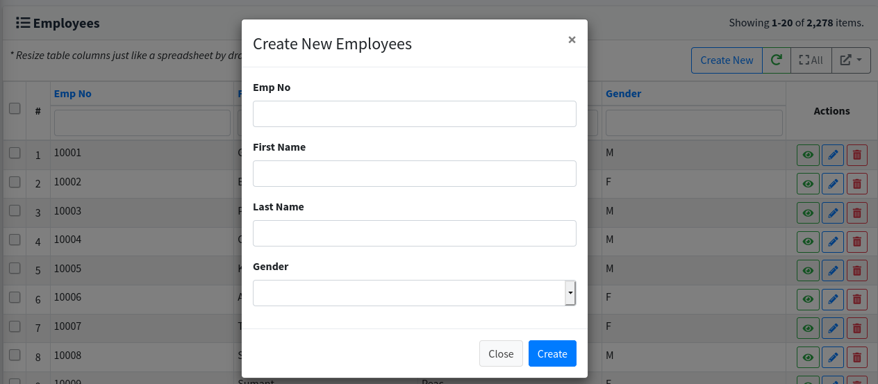The width and height of the screenshot is (878, 384).
Task: Sort by Emp No column header
Action: (x=73, y=94)
